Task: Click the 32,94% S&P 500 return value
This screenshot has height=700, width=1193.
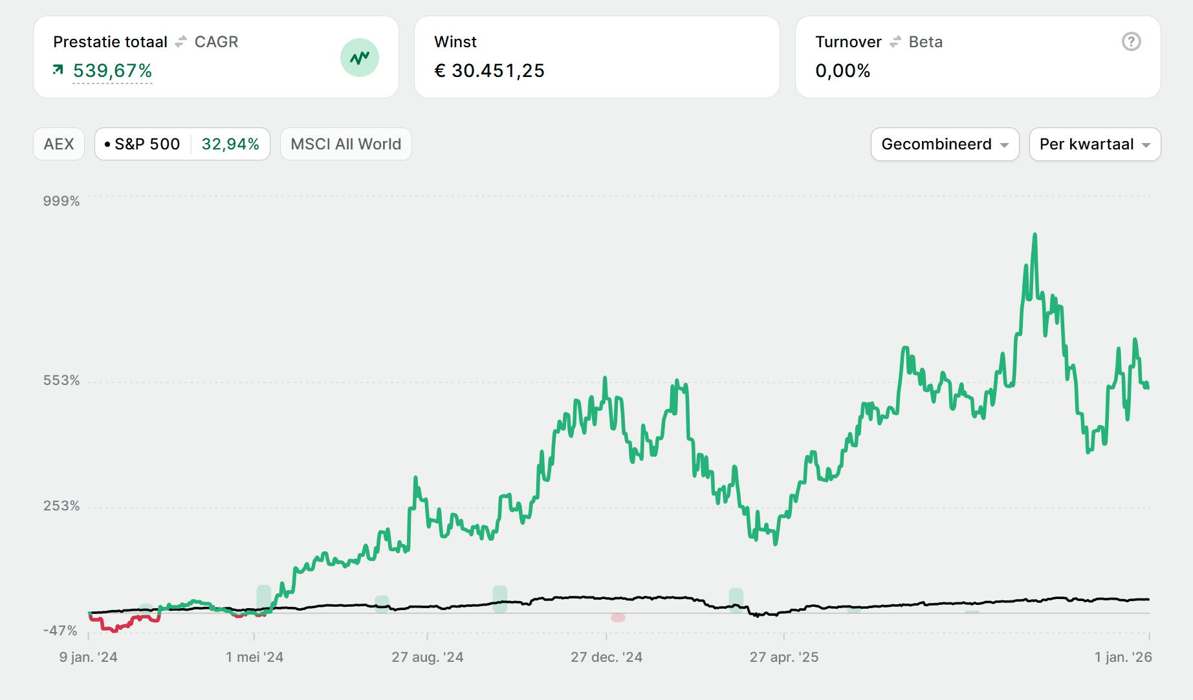Action: point(230,144)
